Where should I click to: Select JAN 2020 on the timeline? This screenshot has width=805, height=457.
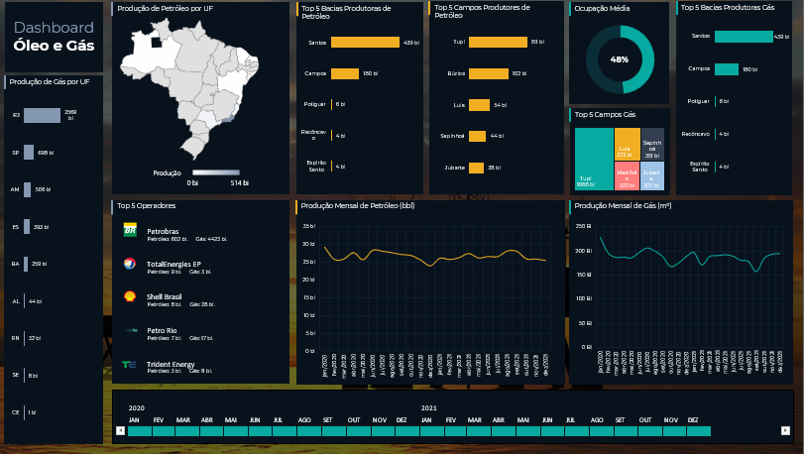[139, 431]
